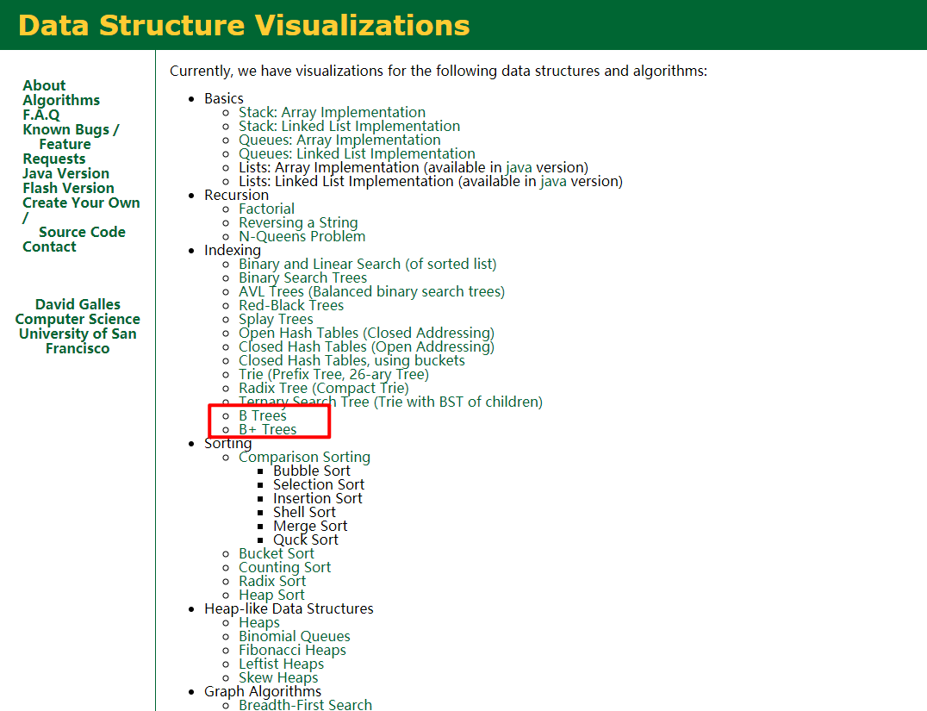Click the Shell Sort list entry
The image size is (927, 711).
pyautogui.click(x=304, y=512)
